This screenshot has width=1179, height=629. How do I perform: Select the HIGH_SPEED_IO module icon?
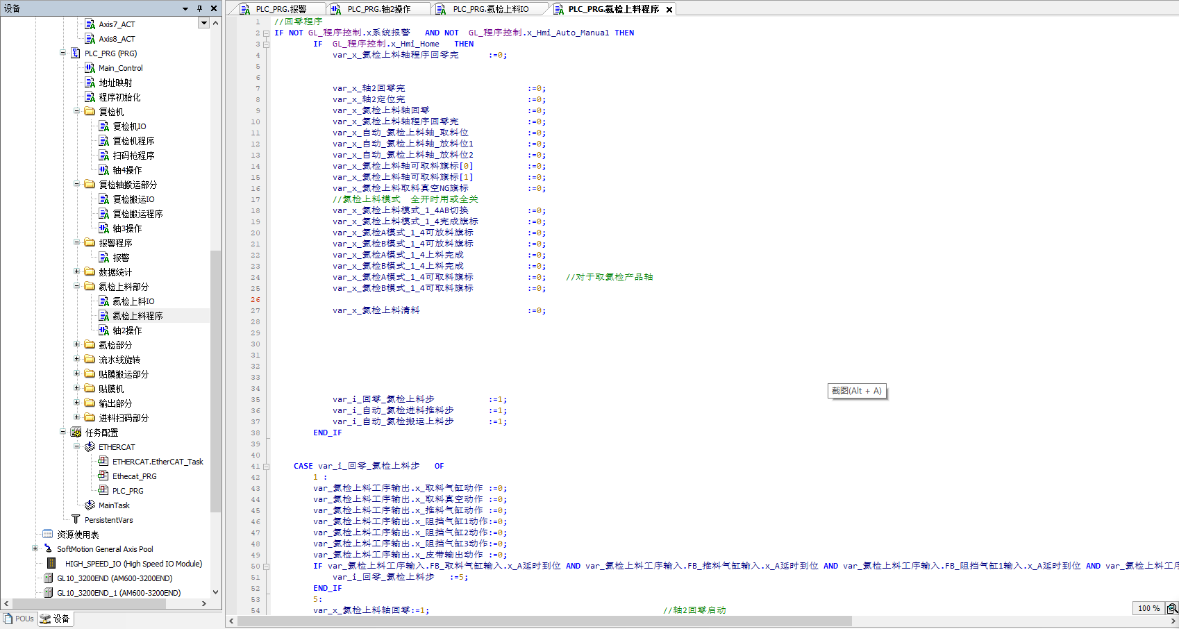click(51, 564)
